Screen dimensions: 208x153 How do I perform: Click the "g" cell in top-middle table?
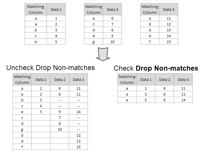coord(93,42)
